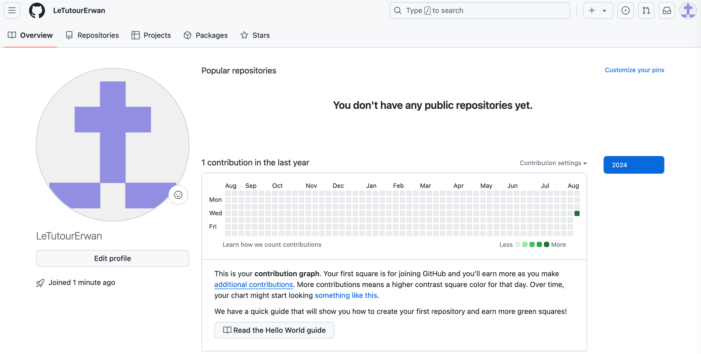The image size is (701, 354).
Task: View the Stars tab
Action: [x=255, y=35]
